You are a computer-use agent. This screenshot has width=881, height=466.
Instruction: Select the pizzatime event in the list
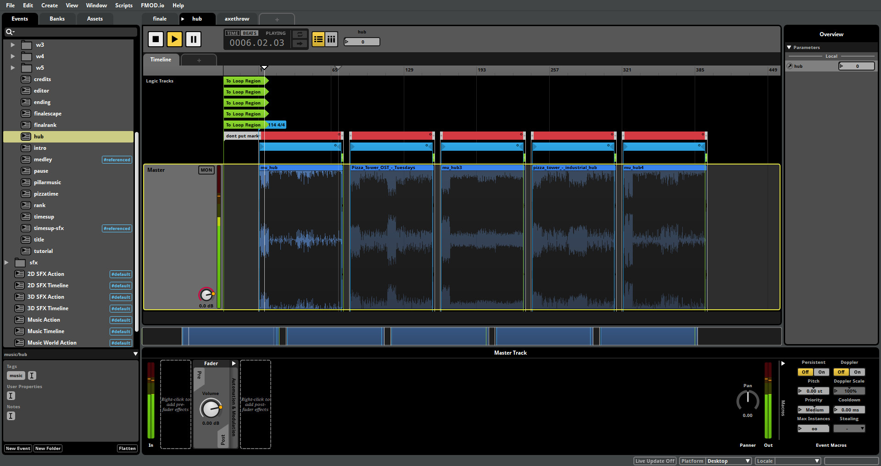point(46,194)
